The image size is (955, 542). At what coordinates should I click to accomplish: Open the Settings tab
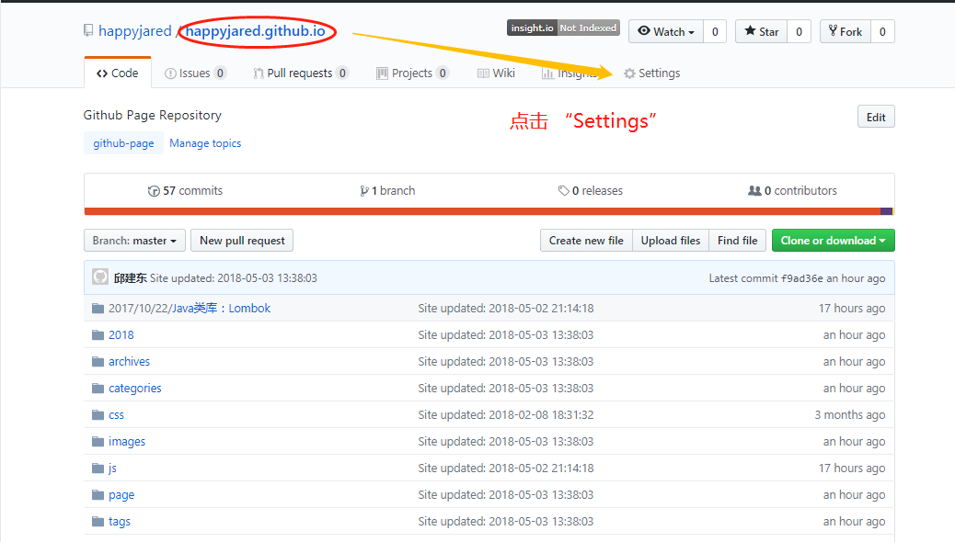pyautogui.click(x=651, y=73)
